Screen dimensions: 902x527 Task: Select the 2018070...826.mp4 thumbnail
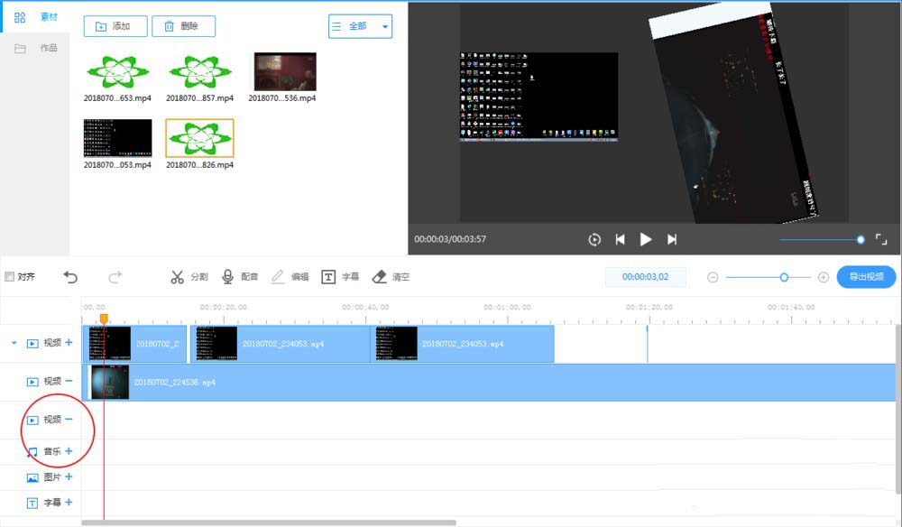click(x=199, y=138)
